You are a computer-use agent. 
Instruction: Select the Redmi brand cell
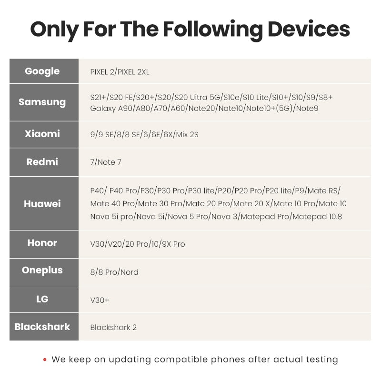[44, 162]
